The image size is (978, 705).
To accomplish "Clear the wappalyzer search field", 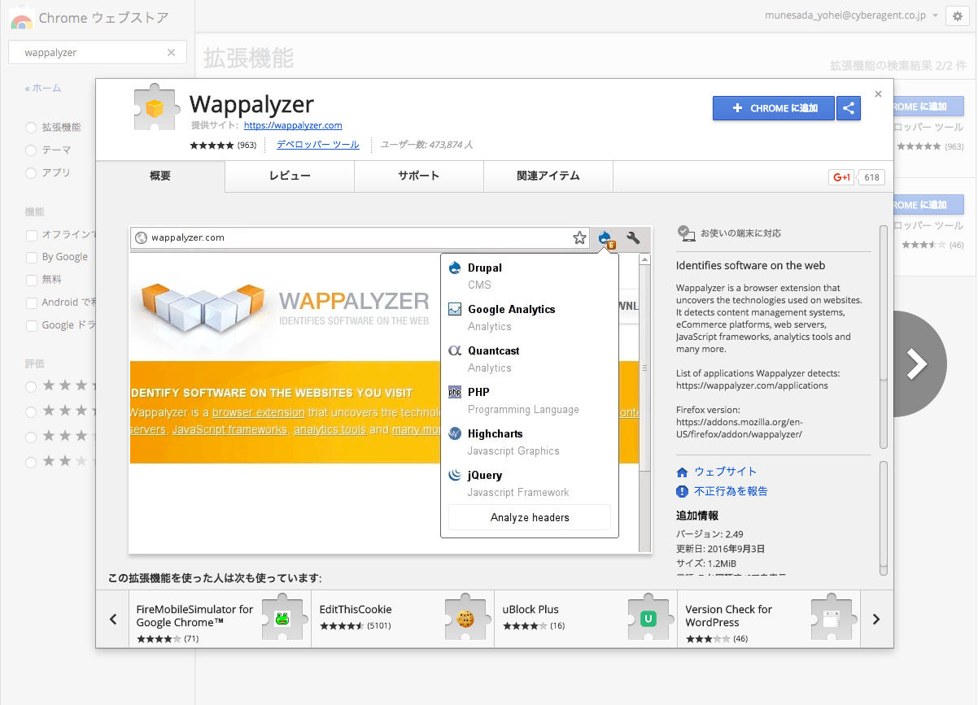I will pyautogui.click(x=171, y=53).
